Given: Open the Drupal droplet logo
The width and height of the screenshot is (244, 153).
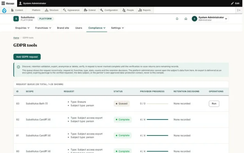Looking at the screenshot, I should (4, 10).
